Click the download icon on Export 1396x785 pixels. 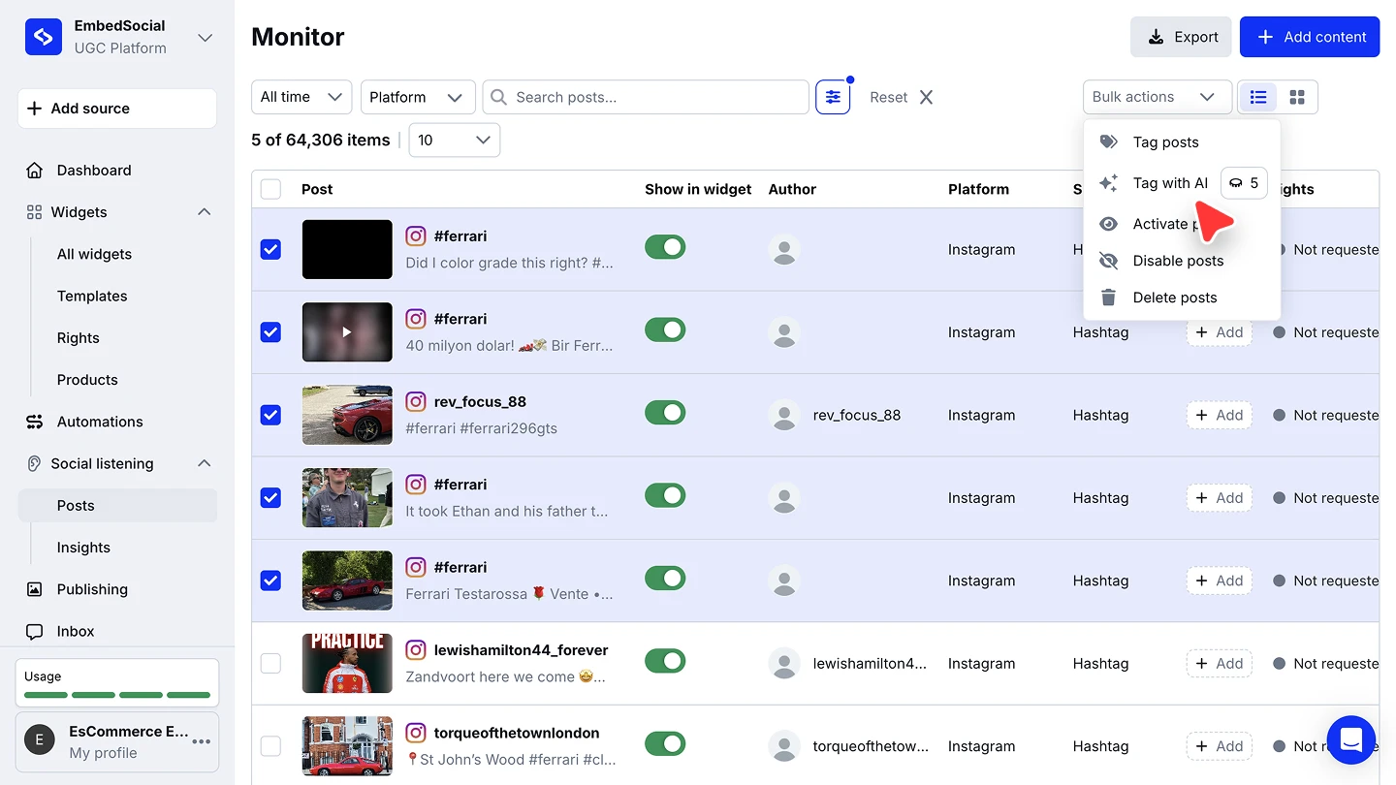[x=1156, y=37]
